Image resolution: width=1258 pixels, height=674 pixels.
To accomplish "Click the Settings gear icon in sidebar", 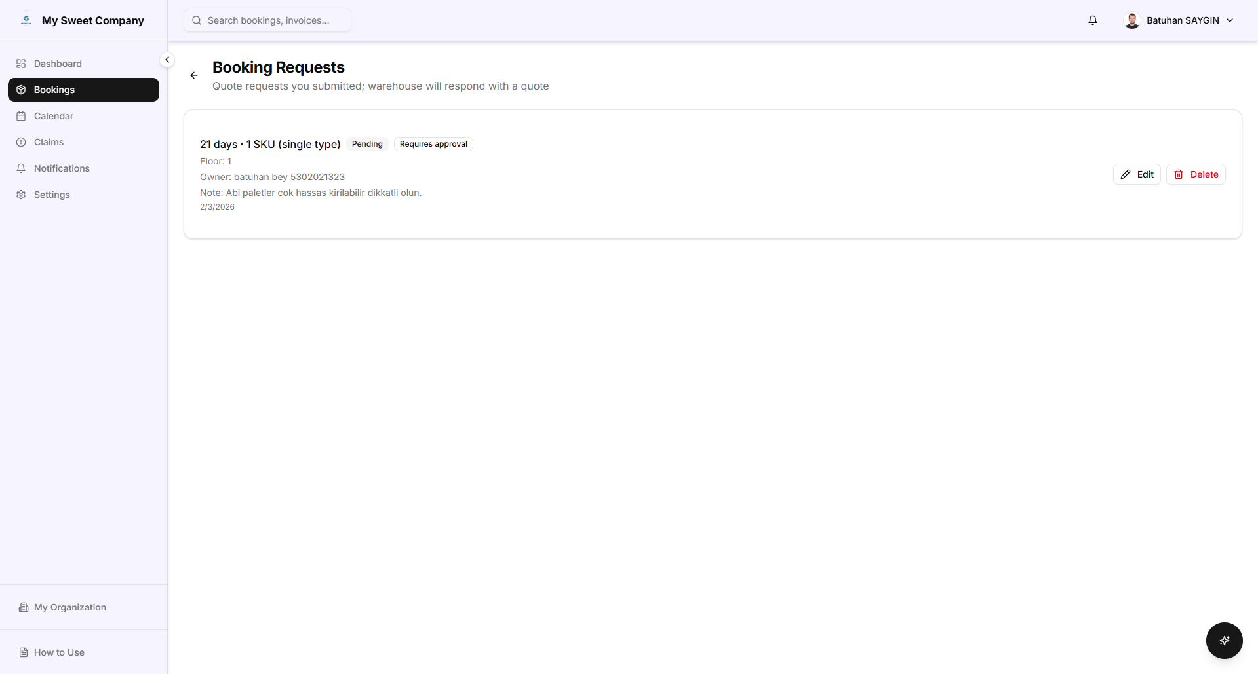I will pos(21,195).
